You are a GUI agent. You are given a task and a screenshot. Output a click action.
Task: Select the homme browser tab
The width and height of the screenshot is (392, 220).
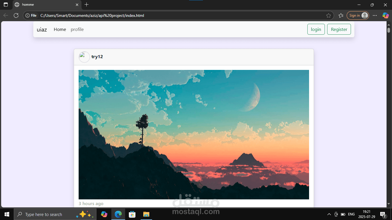47,5
